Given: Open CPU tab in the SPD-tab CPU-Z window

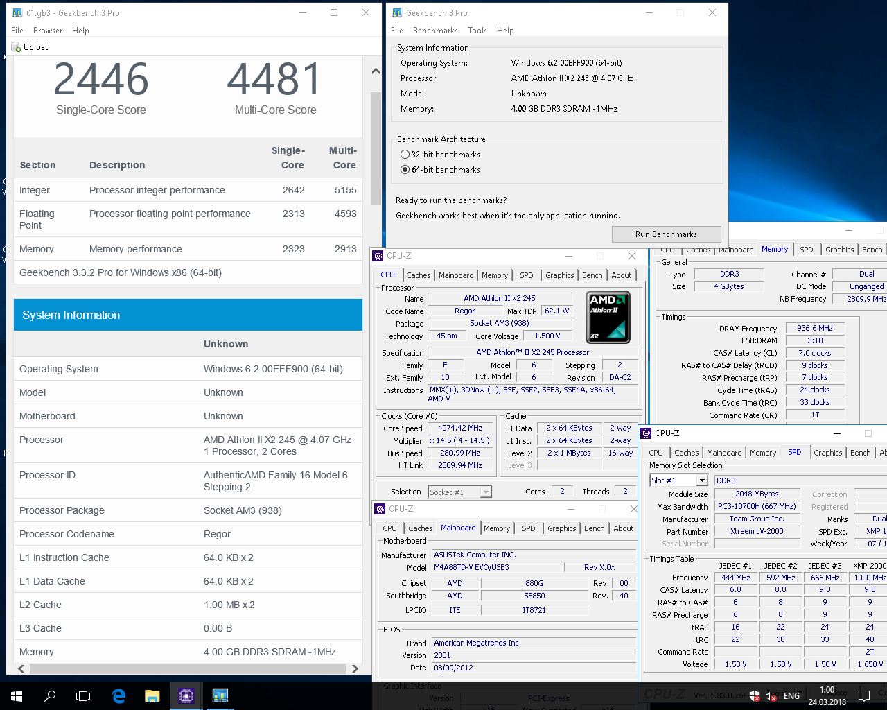Looking at the screenshot, I should [x=656, y=453].
